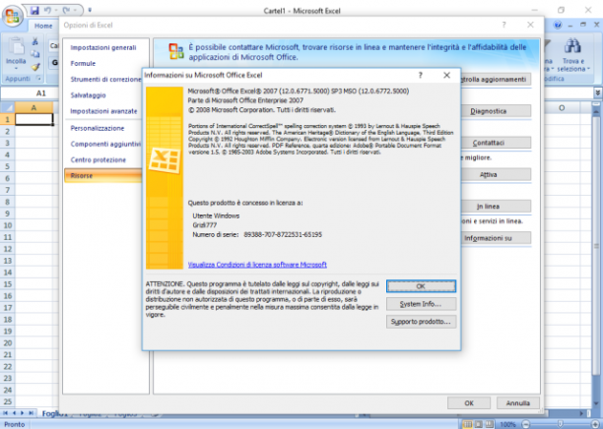Viewport: 603px width, 429px height.
Task: Click the Save icon in quick access toolbar
Action: click(34, 10)
